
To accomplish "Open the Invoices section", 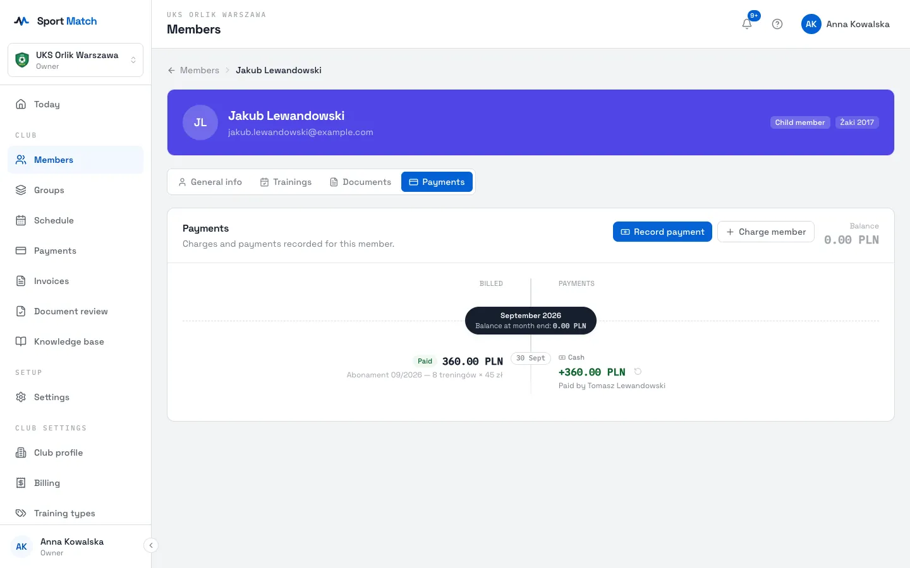I will 75,281.
